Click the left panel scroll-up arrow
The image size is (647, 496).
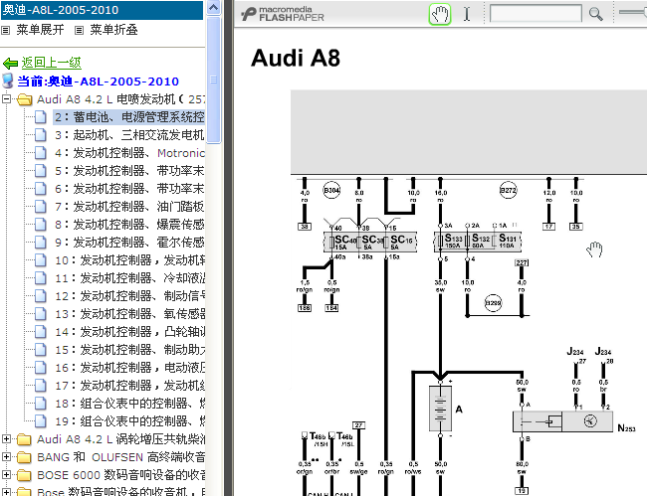213,8
